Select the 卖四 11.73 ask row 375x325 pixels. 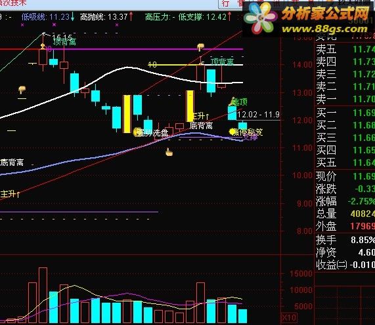point(345,62)
